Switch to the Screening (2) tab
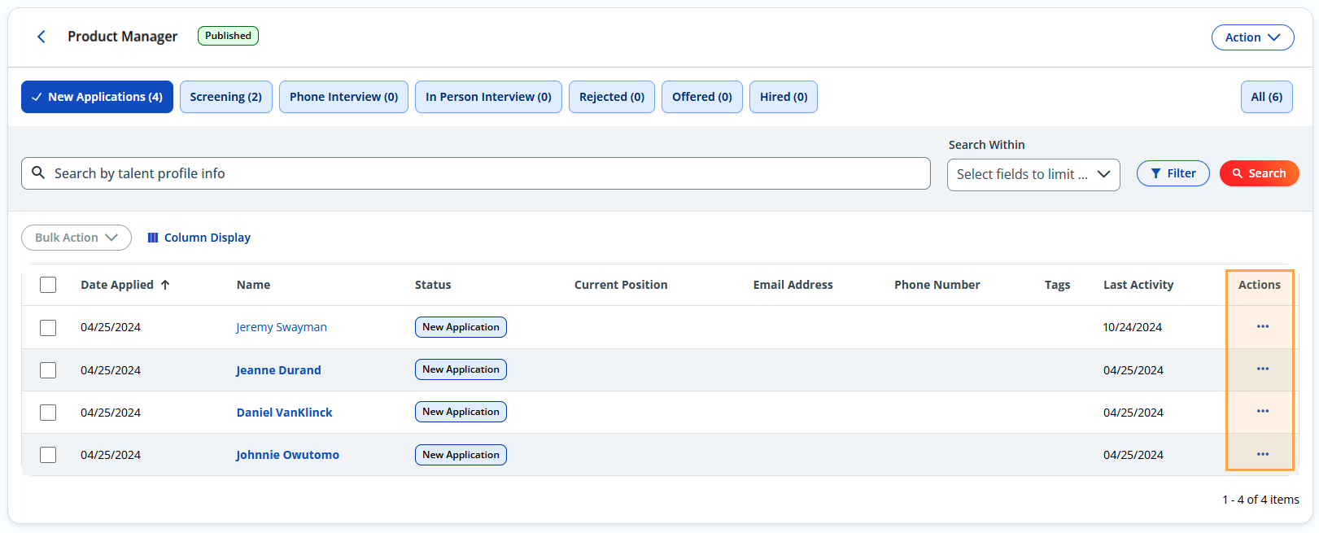This screenshot has width=1319, height=533. click(x=225, y=97)
